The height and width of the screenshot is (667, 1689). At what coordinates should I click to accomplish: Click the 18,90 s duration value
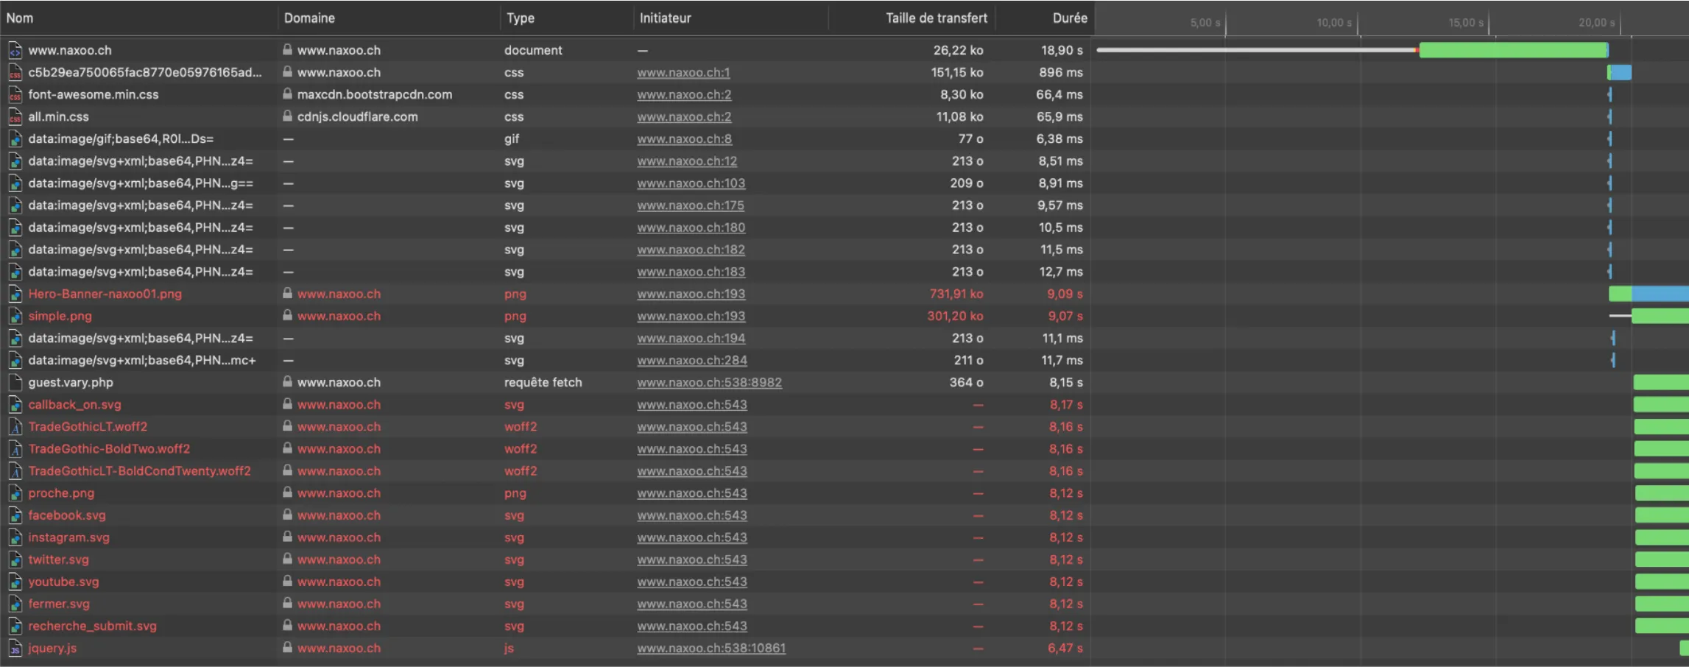[1062, 51]
